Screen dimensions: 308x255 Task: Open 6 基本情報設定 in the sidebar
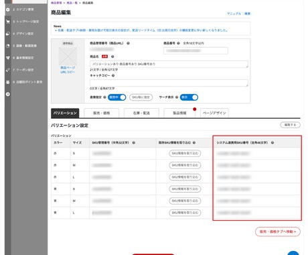(x=23, y=58)
